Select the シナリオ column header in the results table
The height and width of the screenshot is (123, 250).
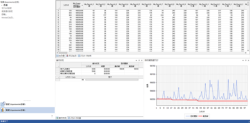click(x=66, y=5)
